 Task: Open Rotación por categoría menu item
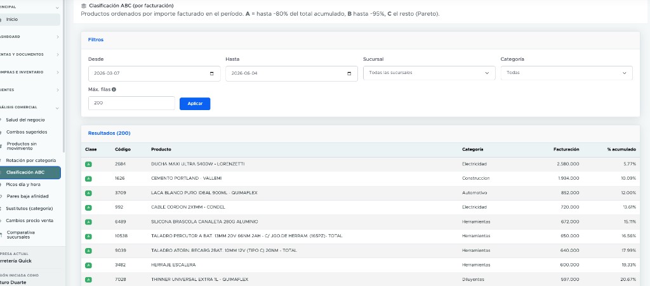pyautogui.click(x=30, y=160)
